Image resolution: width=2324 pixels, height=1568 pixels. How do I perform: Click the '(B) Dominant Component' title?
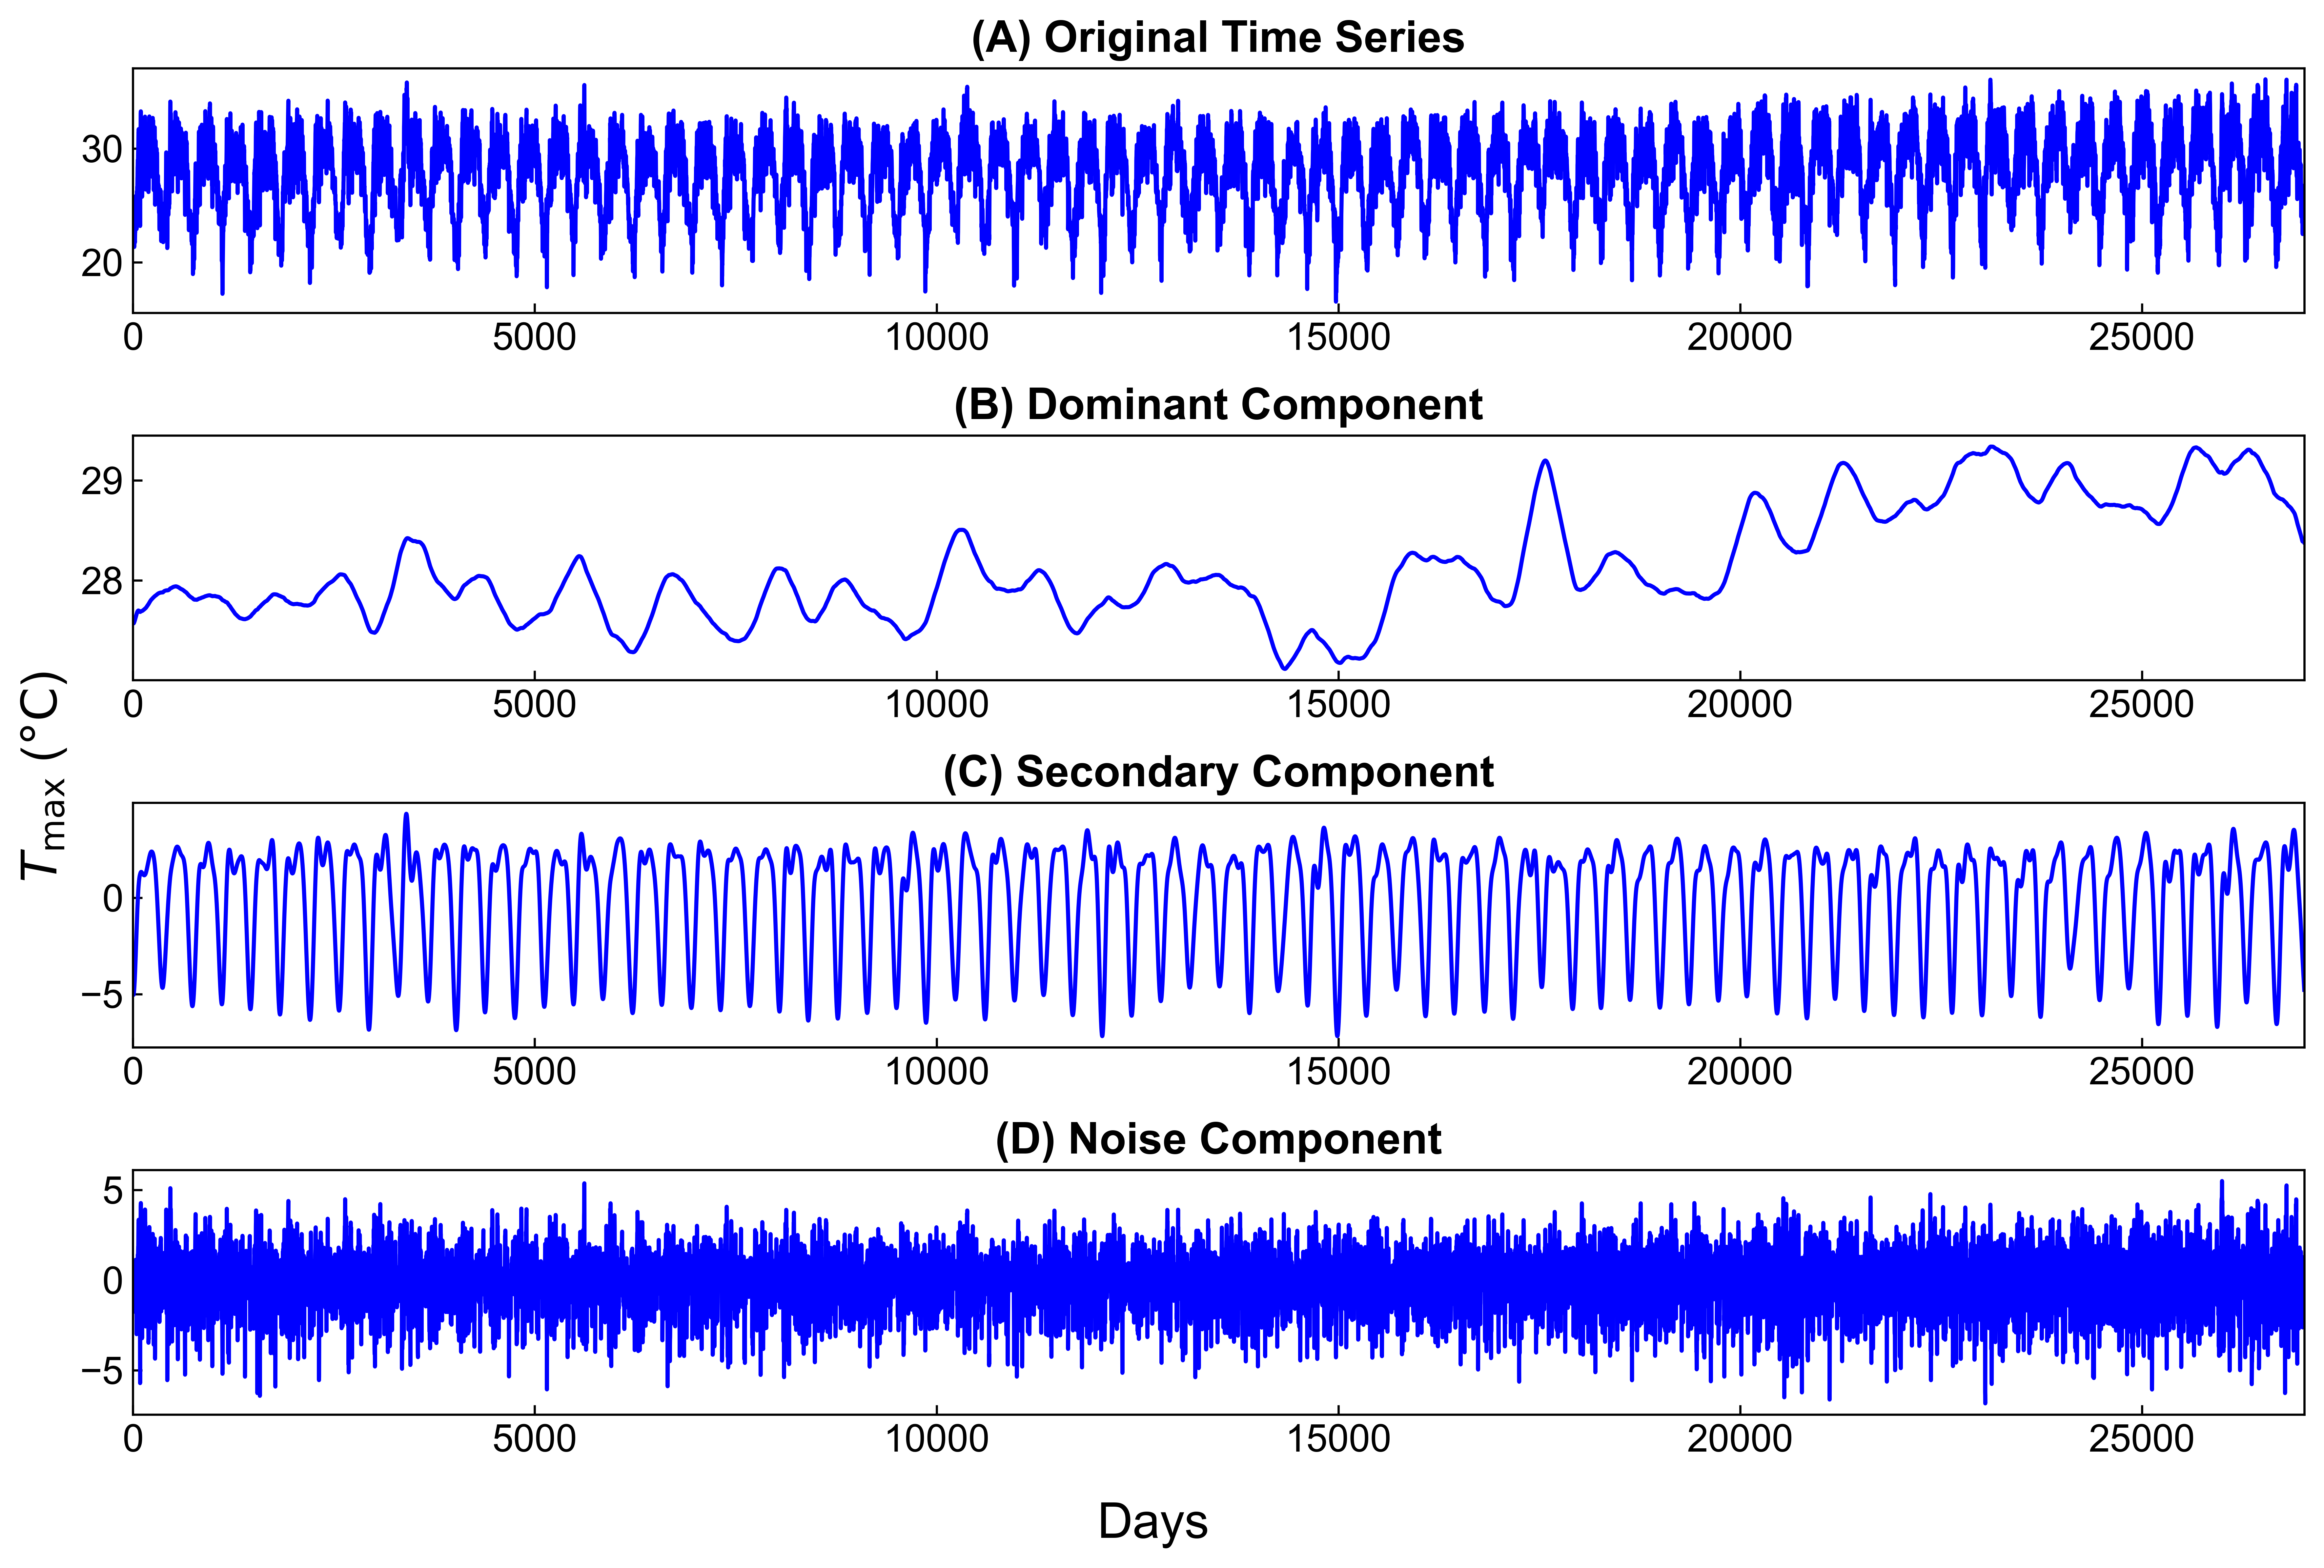pos(1217,405)
